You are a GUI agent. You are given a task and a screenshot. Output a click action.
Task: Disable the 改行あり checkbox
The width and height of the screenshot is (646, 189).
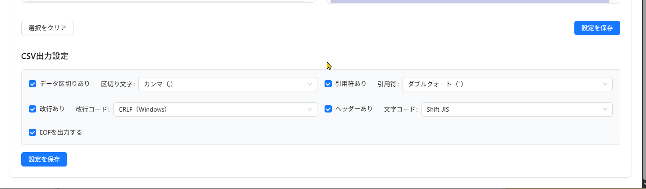point(32,109)
